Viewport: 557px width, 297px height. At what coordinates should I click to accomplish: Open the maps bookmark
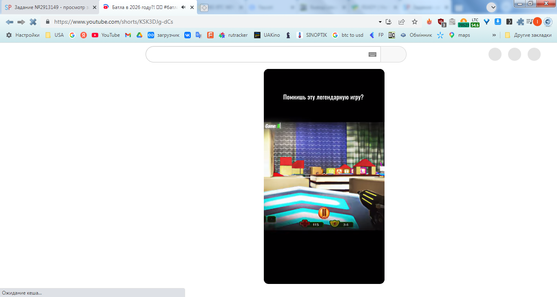pyautogui.click(x=460, y=35)
